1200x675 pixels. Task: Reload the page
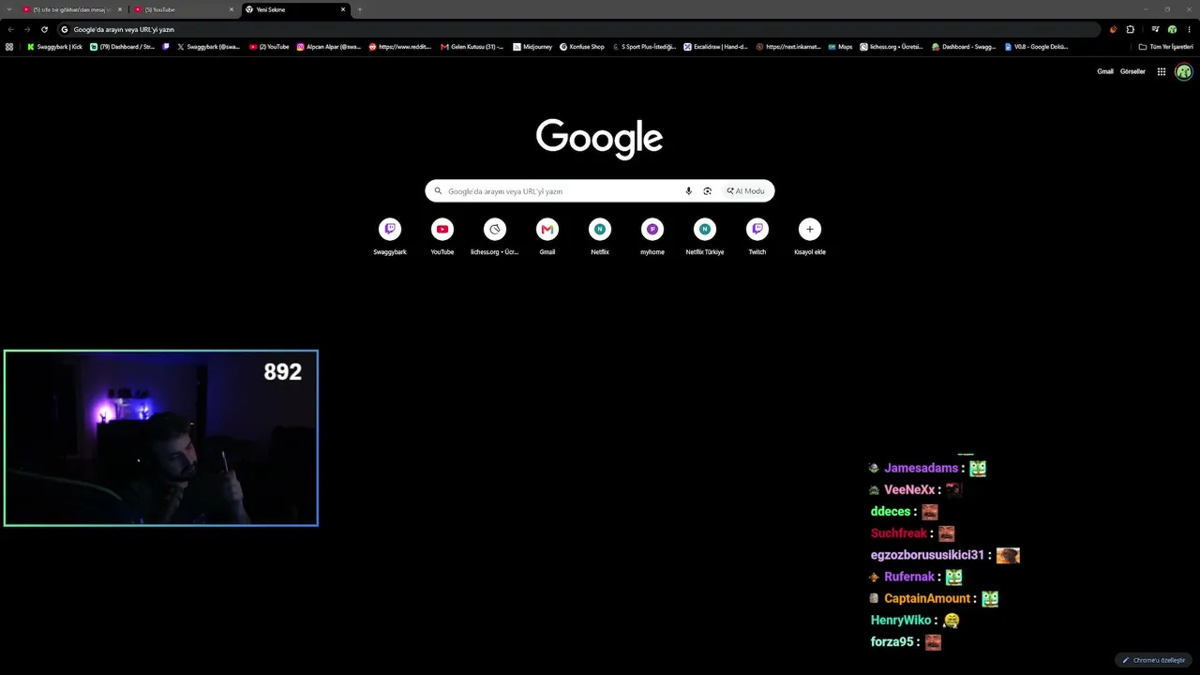point(44,29)
